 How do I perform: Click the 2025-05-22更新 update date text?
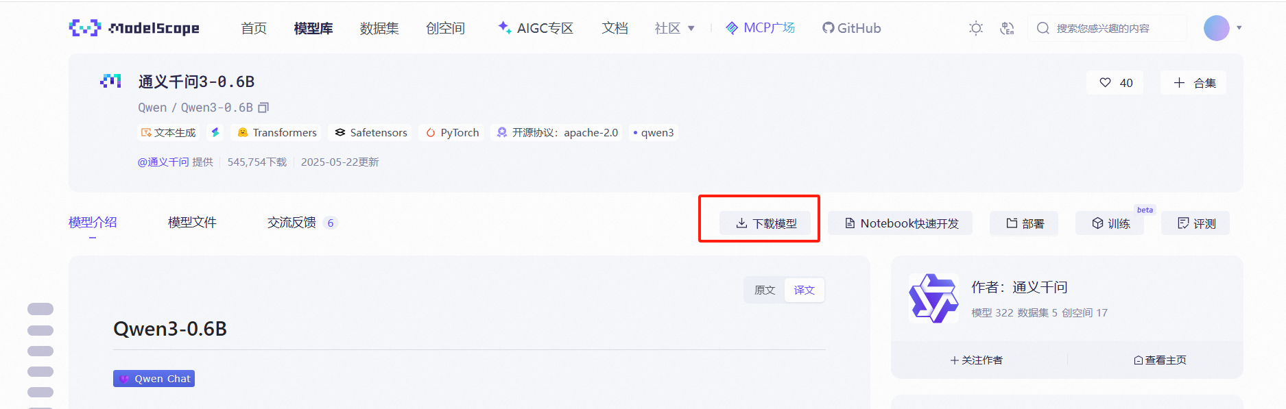point(340,162)
